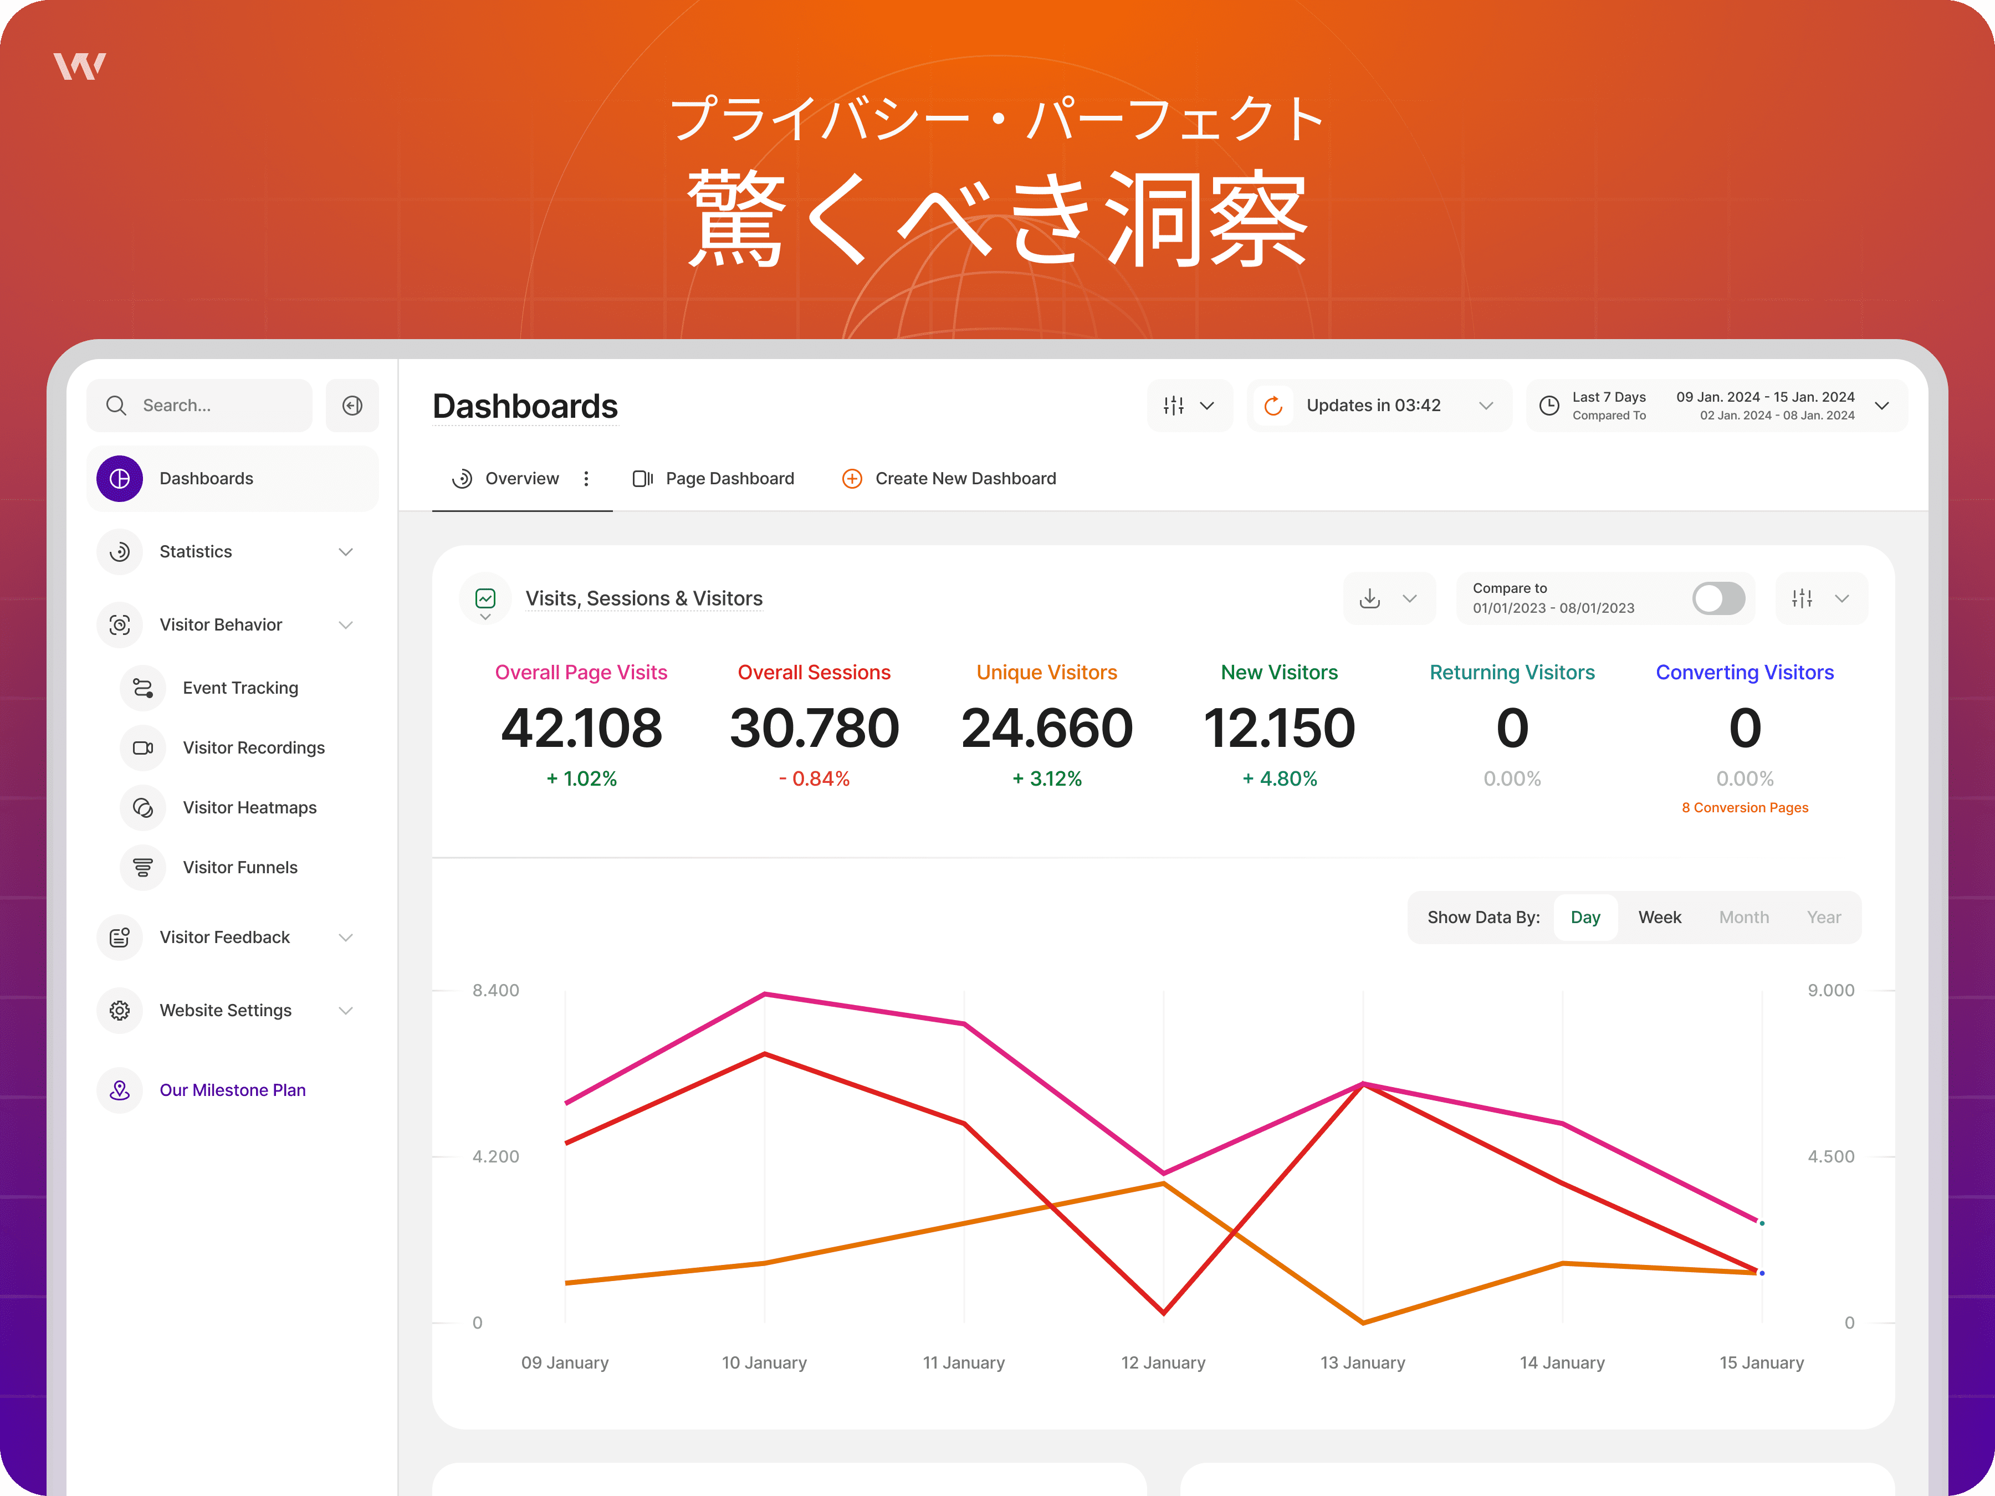Click the green chart widget icon
Viewport: 1995px width, 1496px height.
pos(485,599)
